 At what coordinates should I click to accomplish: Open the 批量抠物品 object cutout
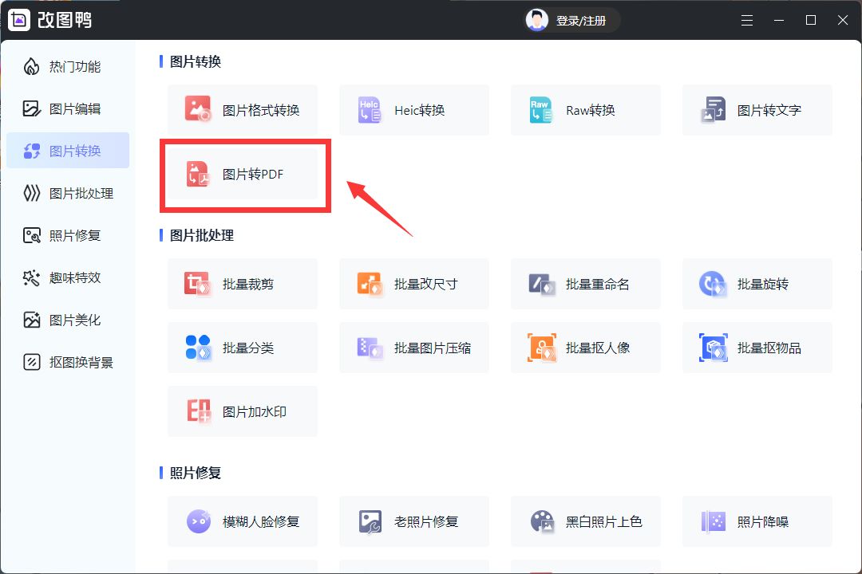pyautogui.click(x=757, y=348)
